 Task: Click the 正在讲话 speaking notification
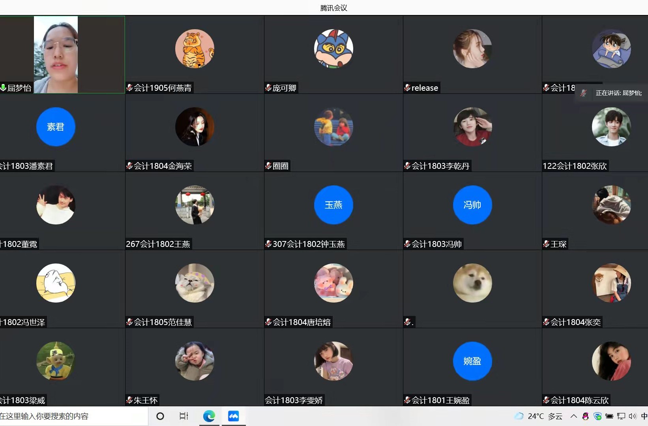(x=612, y=93)
